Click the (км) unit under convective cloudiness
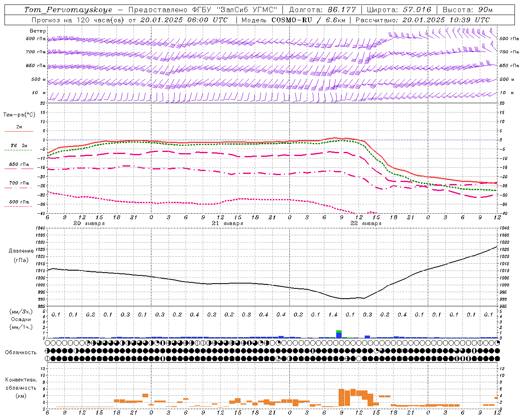This screenshot has height=416, width=521. point(21,396)
